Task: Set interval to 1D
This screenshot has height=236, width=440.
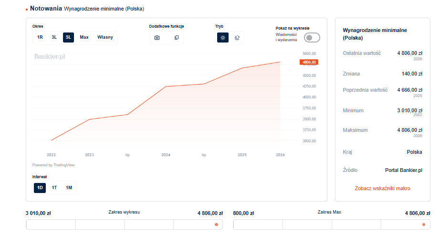Action: click(x=40, y=188)
